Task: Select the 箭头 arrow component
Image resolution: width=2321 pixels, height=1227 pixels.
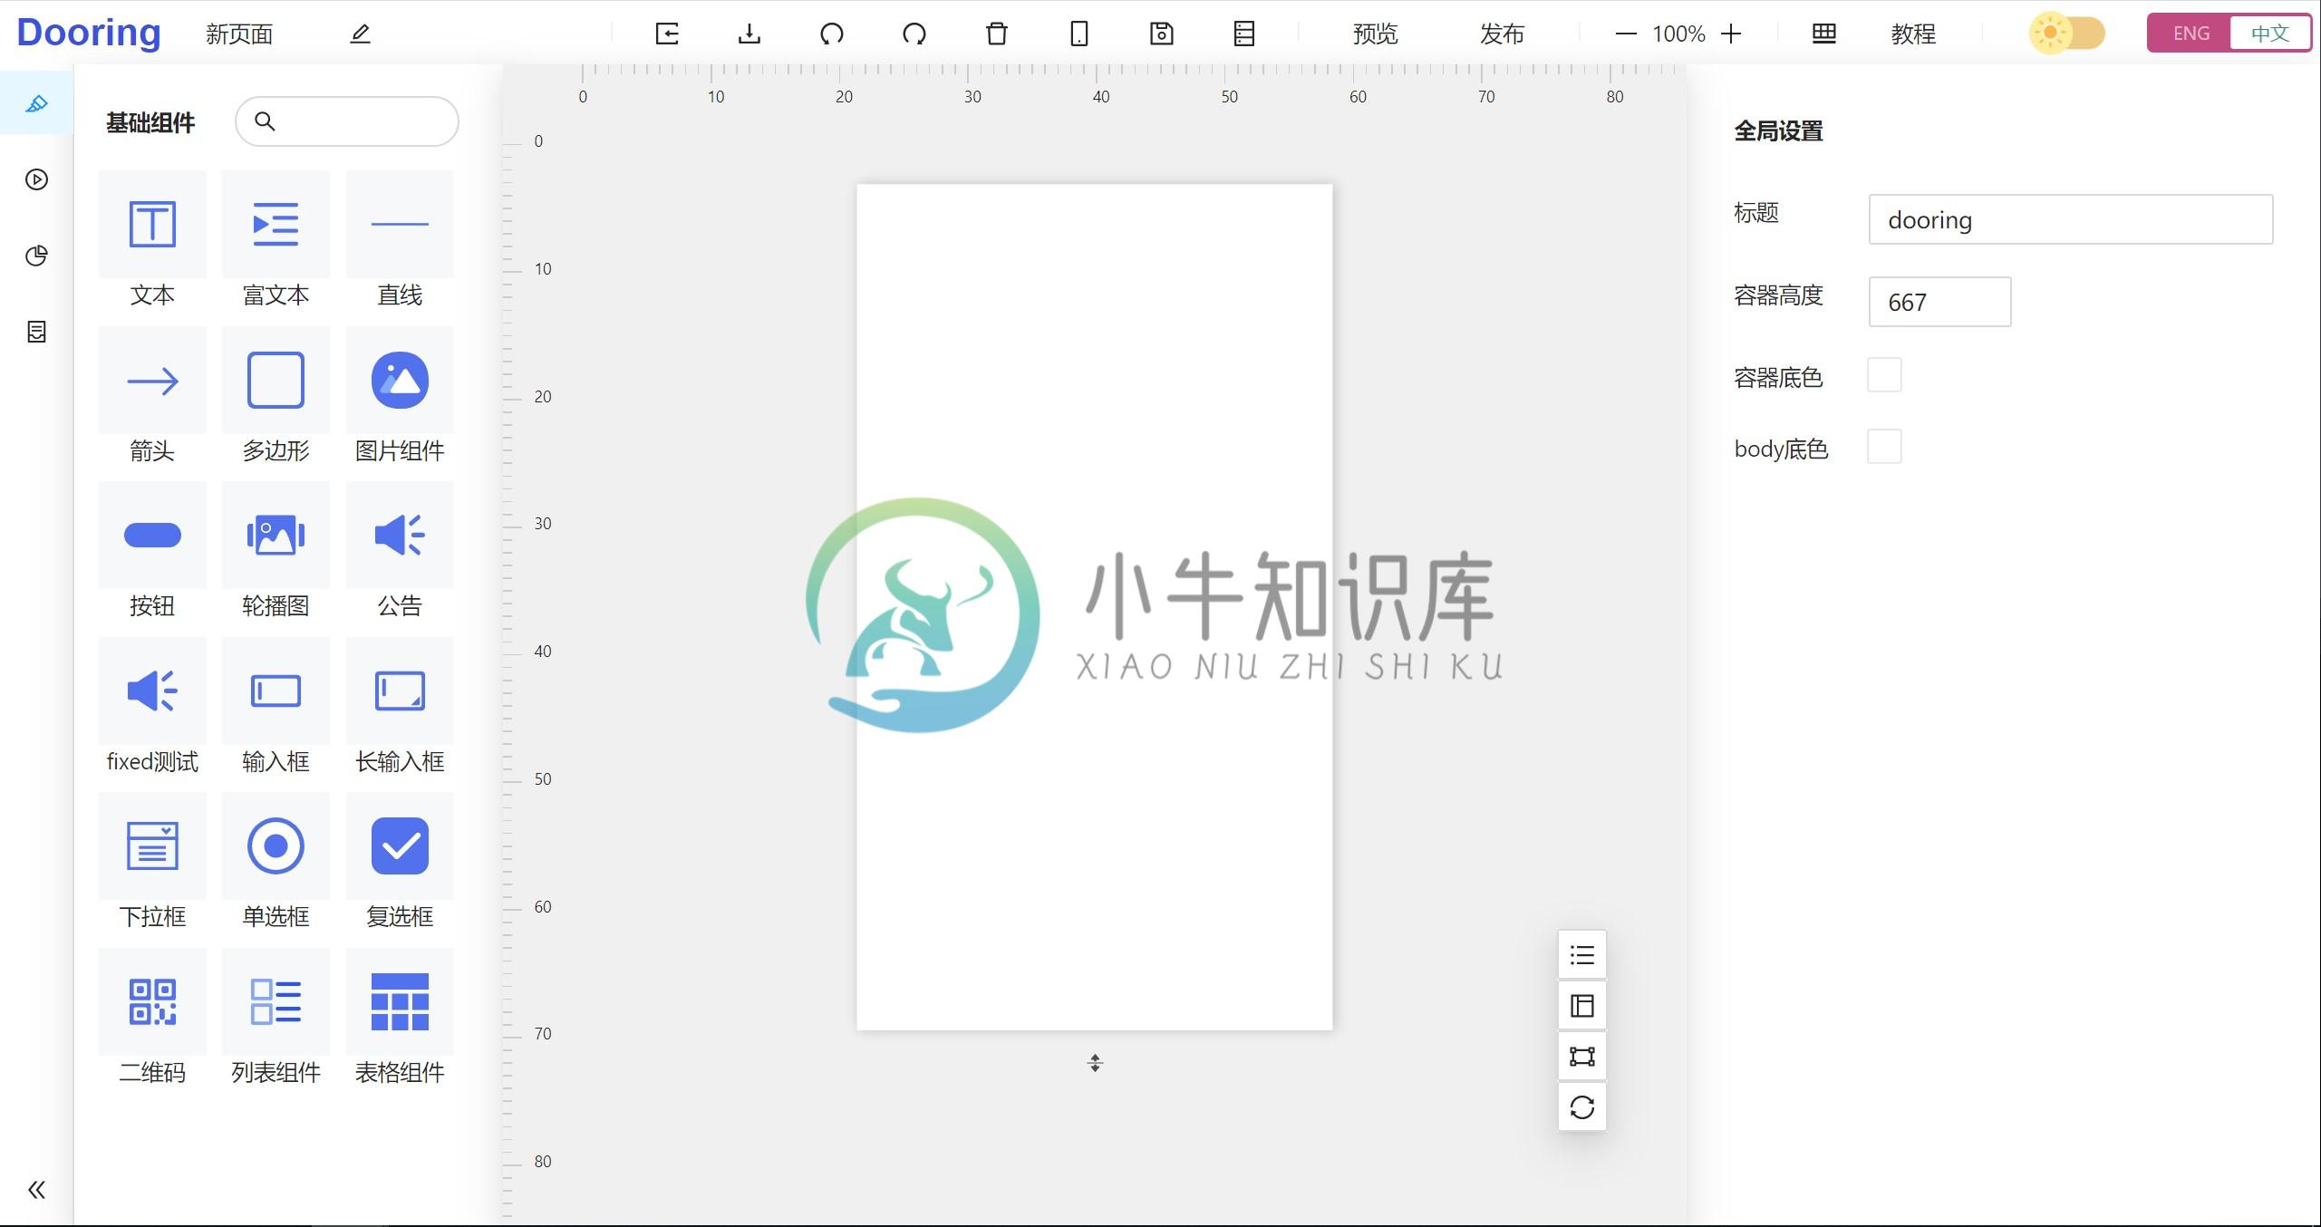Action: point(152,395)
